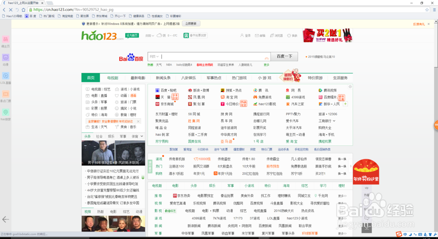Click the browser home icon
This screenshot has width=438, height=239.
[24, 10]
